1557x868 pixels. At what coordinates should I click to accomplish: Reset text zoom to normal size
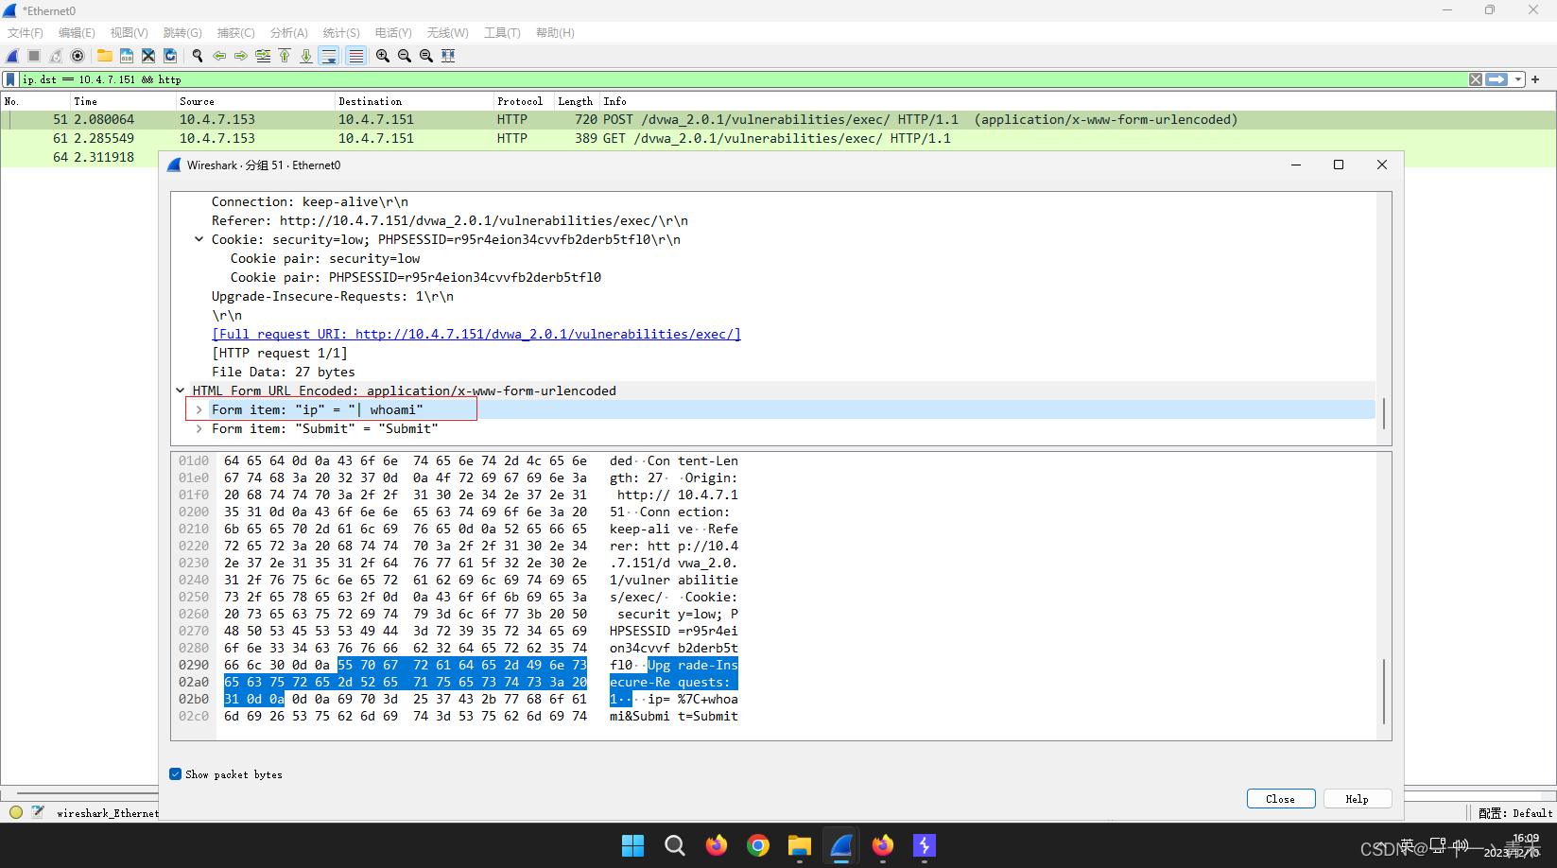click(426, 56)
